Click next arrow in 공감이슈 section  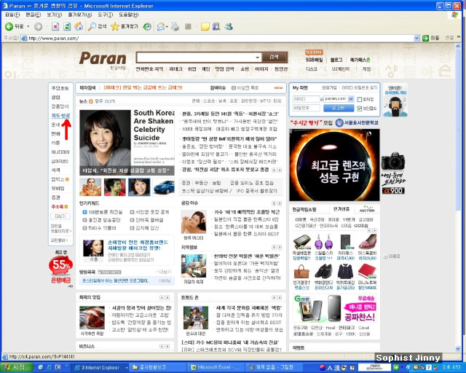tap(280, 203)
